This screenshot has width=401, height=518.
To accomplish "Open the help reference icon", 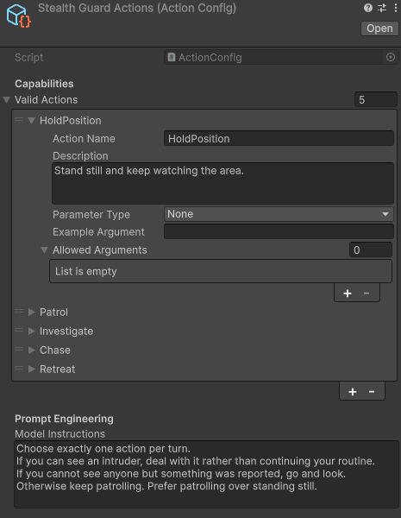I will (x=368, y=8).
